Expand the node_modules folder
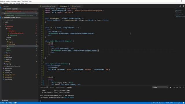This screenshot has height=104, width=185. point(9,20)
